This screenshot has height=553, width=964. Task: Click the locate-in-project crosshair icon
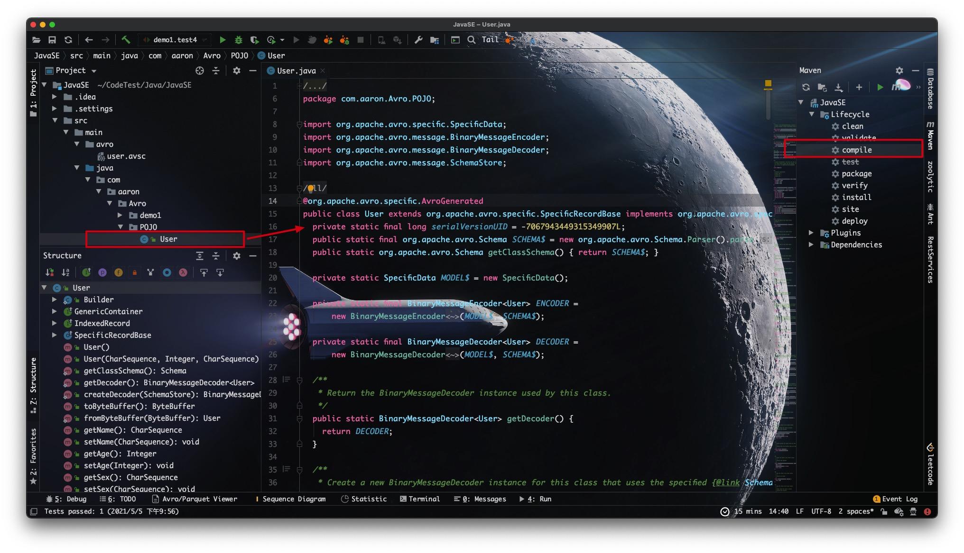pyautogui.click(x=200, y=71)
